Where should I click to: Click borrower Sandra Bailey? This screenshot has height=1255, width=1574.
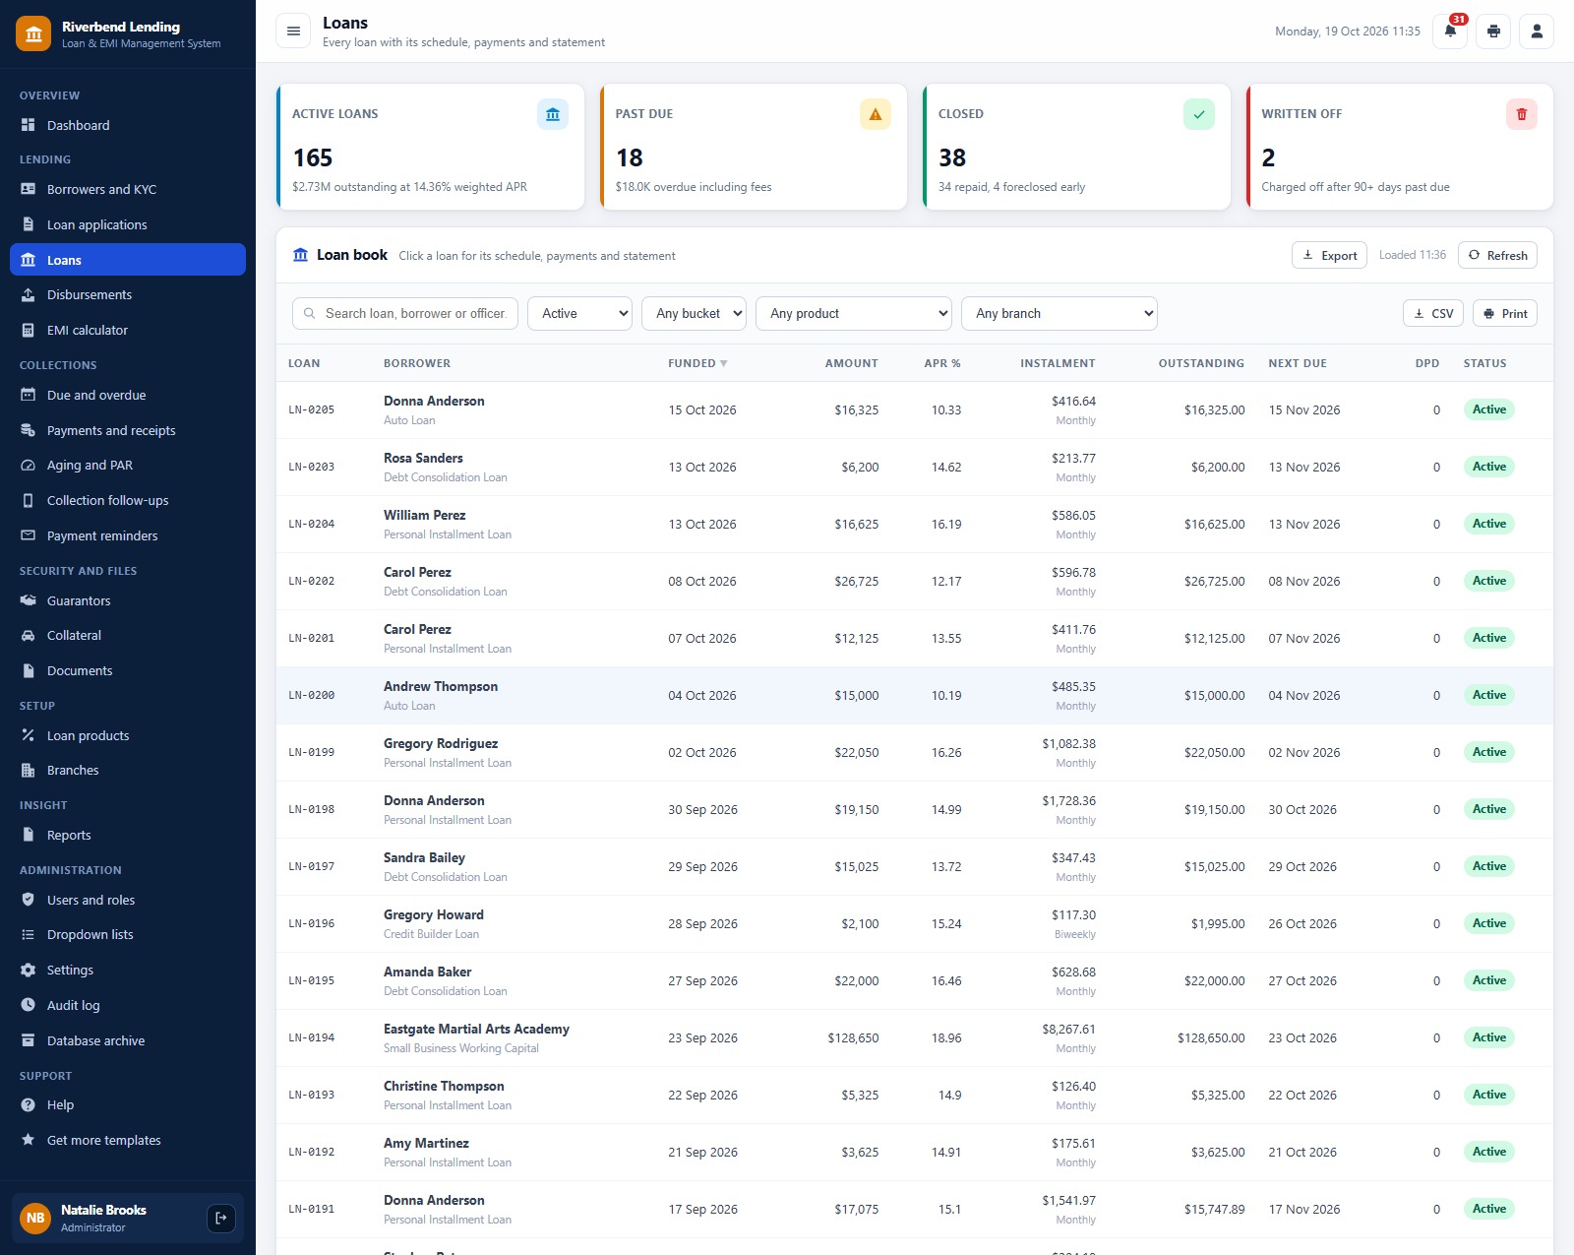pos(424,857)
